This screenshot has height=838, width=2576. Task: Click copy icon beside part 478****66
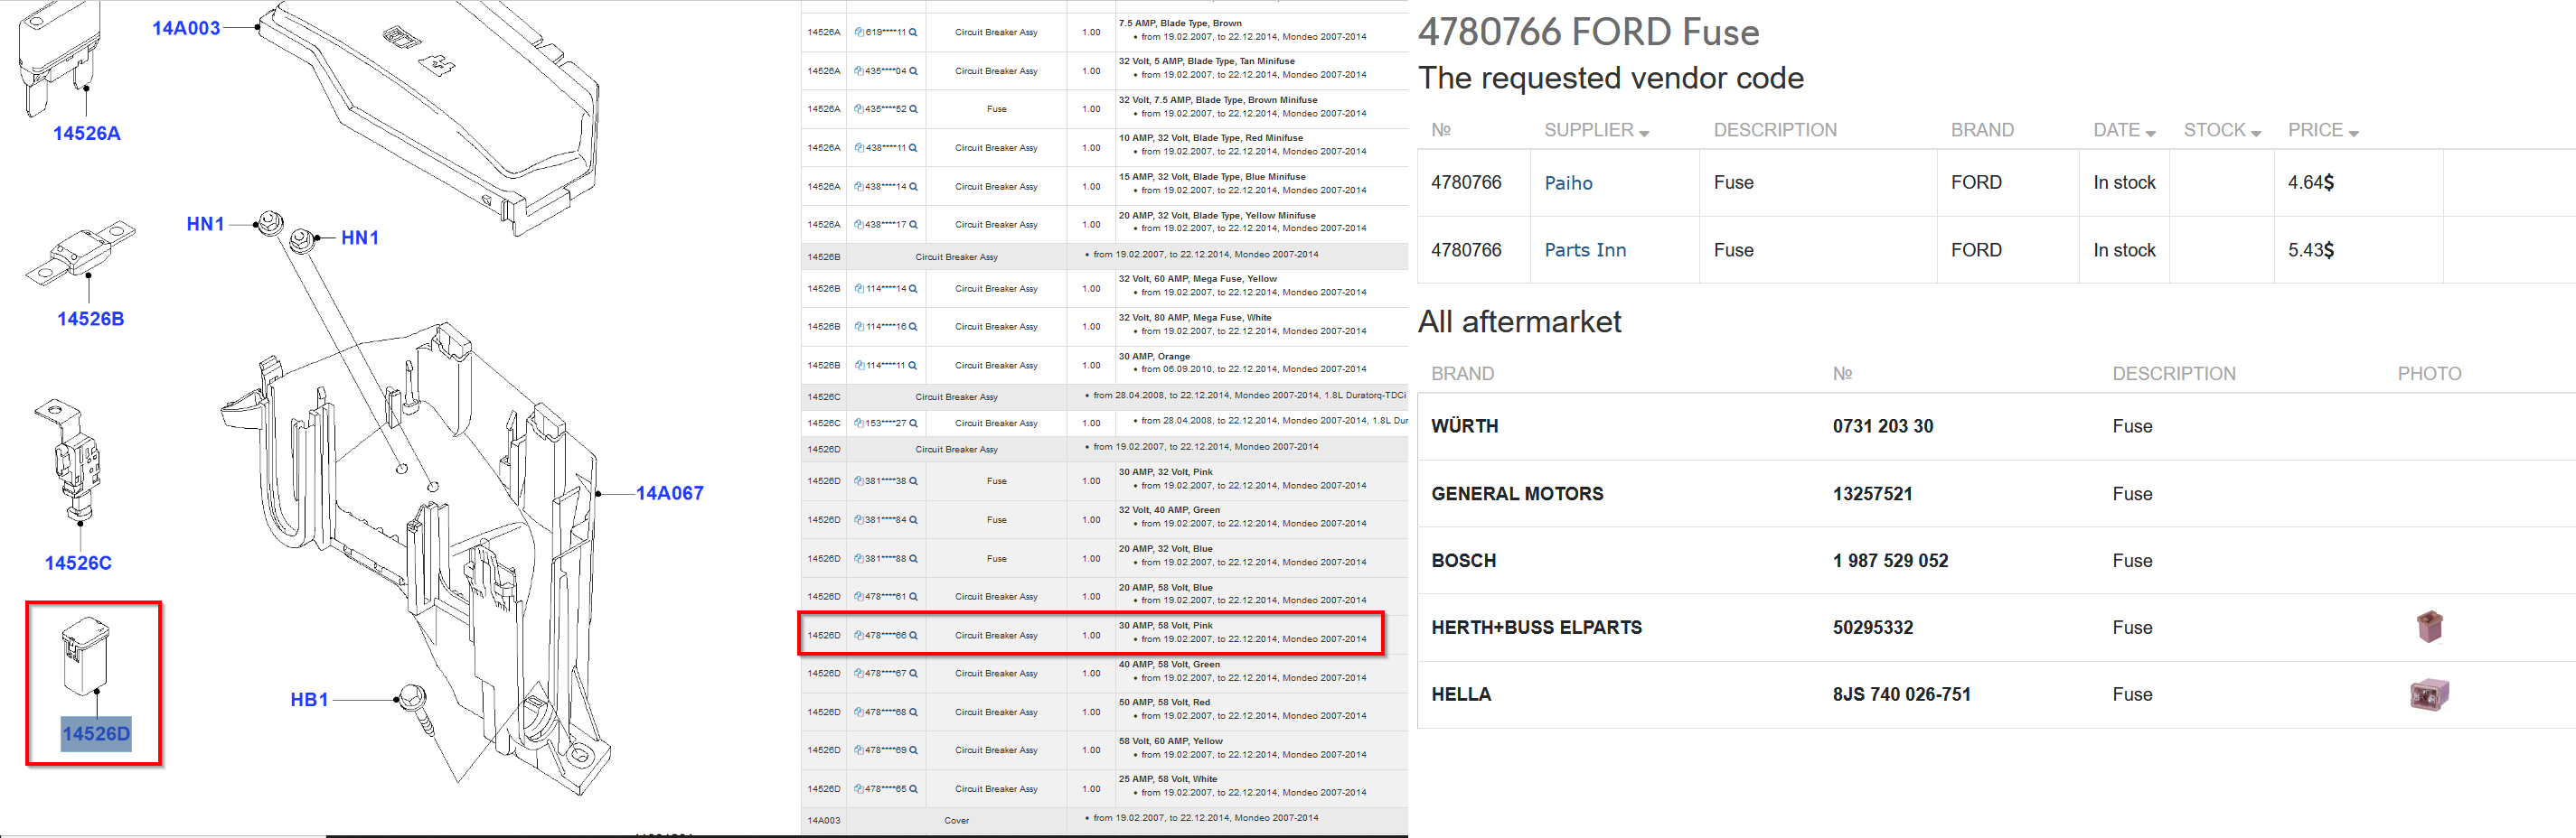pyautogui.click(x=859, y=635)
